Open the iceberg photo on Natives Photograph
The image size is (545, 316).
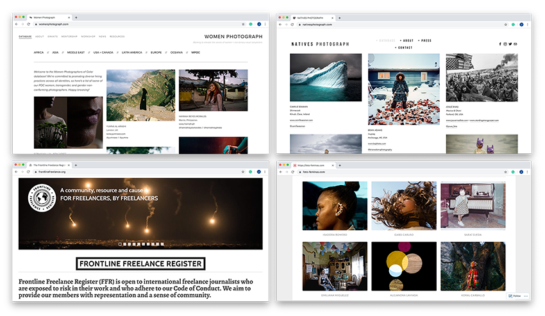[326, 78]
